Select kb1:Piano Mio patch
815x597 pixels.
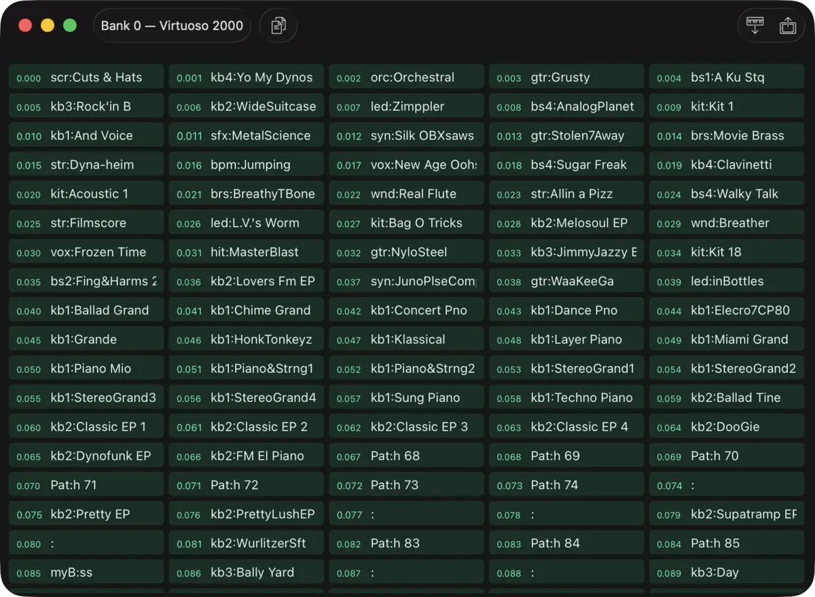[86, 369]
